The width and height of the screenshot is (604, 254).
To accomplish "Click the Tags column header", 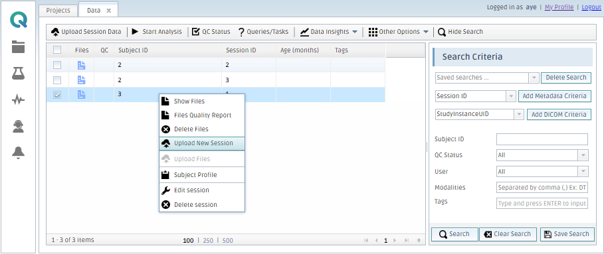I will (x=358, y=50).
